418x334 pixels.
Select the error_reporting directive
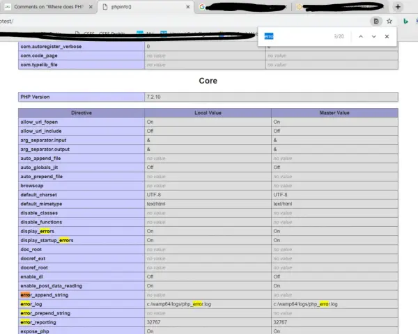click(x=38, y=322)
